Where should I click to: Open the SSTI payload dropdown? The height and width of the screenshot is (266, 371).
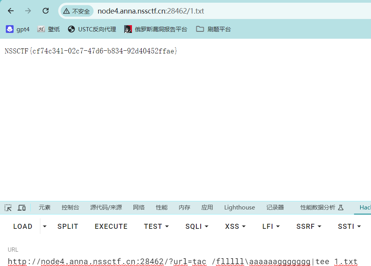(349, 227)
